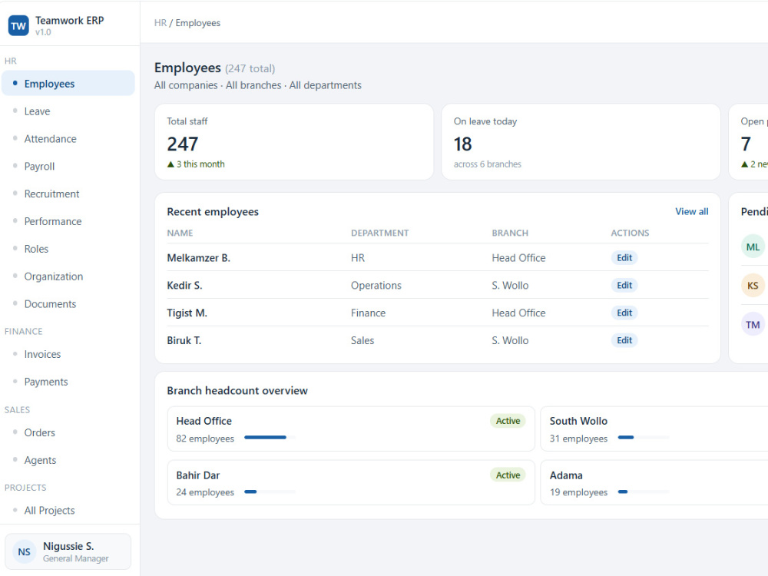Image resolution: width=768 pixels, height=576 pixels.
Task: Click the South Wollo headcount progress bar
Action: click(643, 438)
